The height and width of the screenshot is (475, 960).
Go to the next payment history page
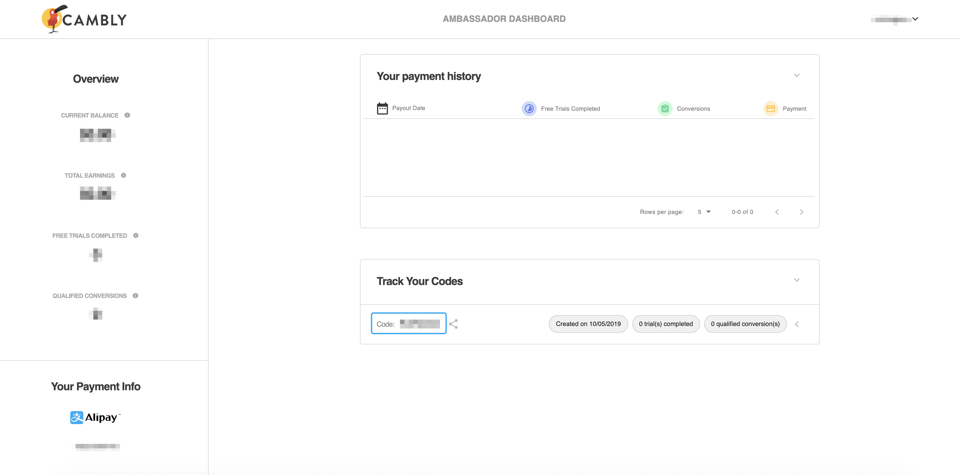[801, 212]
